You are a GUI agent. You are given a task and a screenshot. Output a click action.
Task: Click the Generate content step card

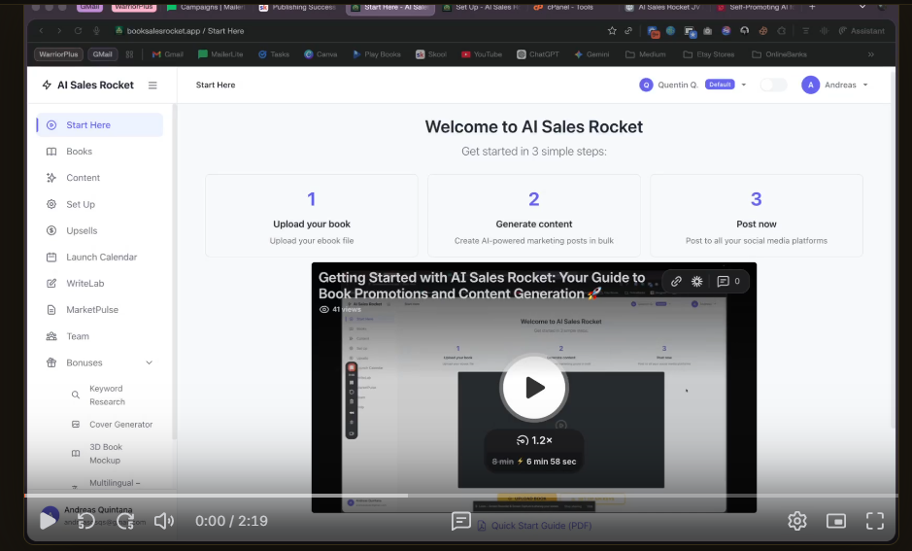pyautogui.click(x=534, y=216)
